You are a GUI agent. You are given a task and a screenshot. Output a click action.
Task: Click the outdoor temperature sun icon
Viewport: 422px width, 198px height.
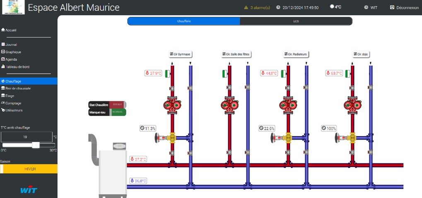[332, 7]
